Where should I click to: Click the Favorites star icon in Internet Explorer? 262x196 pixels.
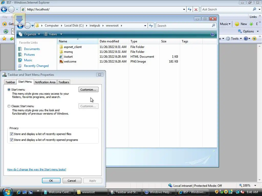(x=4, y=39)
